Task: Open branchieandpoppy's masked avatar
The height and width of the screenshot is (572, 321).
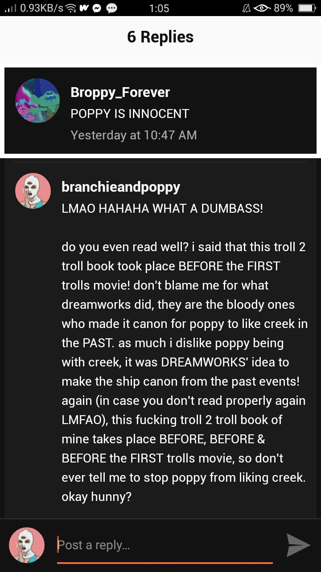Action: pyautogui.click(x=33, y=191)
